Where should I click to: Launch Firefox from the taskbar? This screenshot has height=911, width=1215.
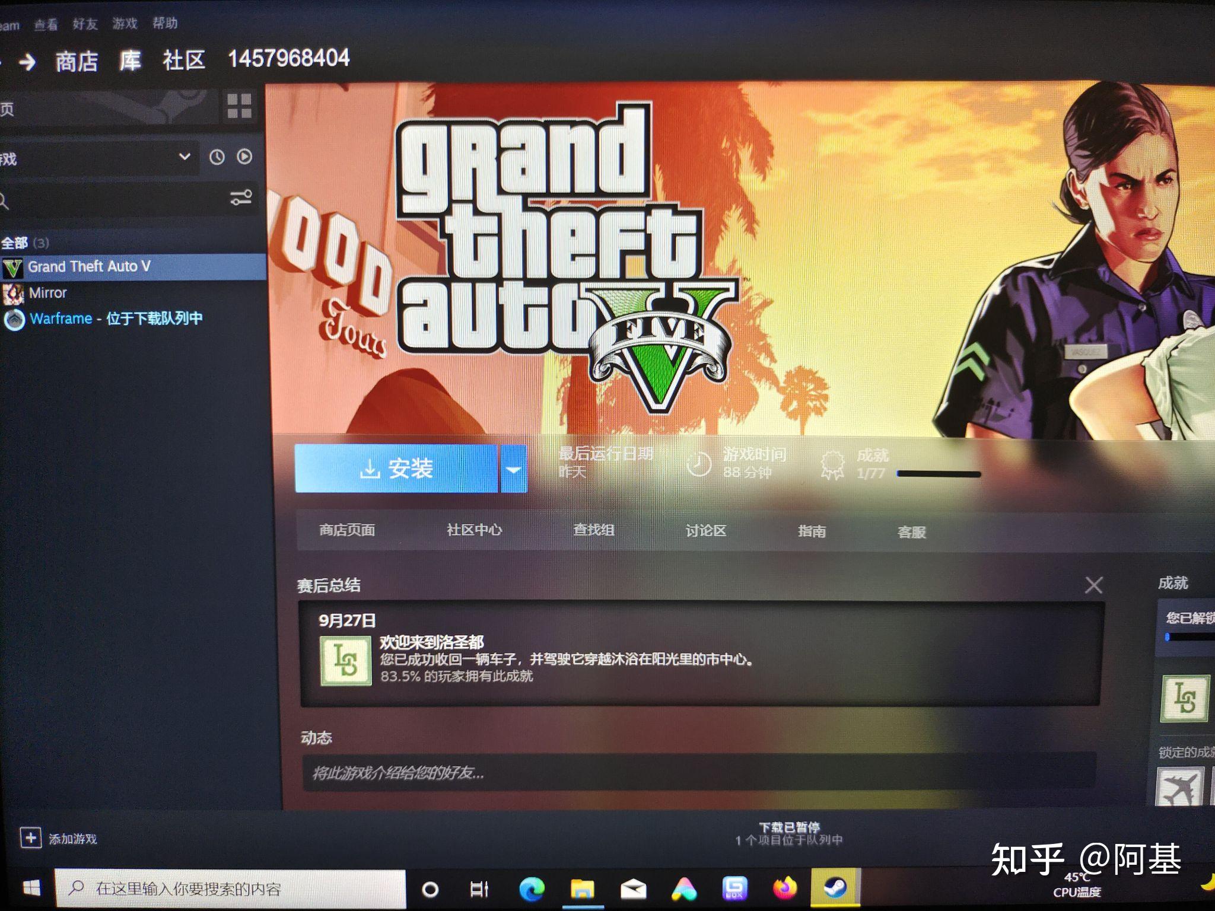[x=785, y=888]
